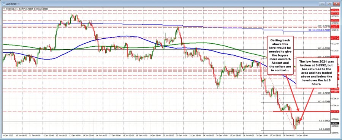
Task: Click the 0.69595 price scale value
Action: tap(335, 133)
